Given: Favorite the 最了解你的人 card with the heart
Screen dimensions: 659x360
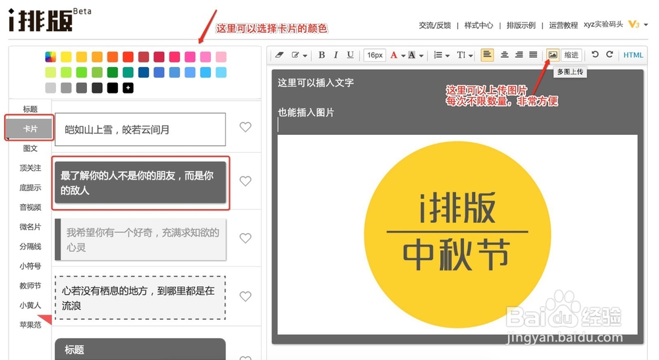Looking at the screenshot, I should pyautogui.click(x=245, y=181).
